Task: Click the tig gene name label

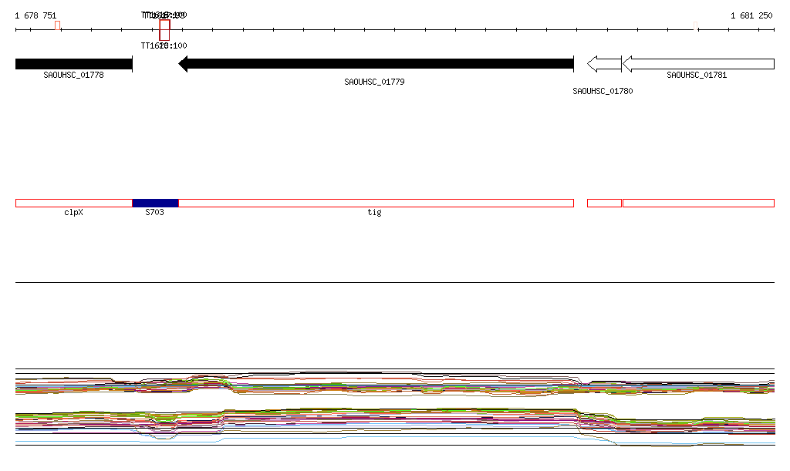Action: (374, 212)
